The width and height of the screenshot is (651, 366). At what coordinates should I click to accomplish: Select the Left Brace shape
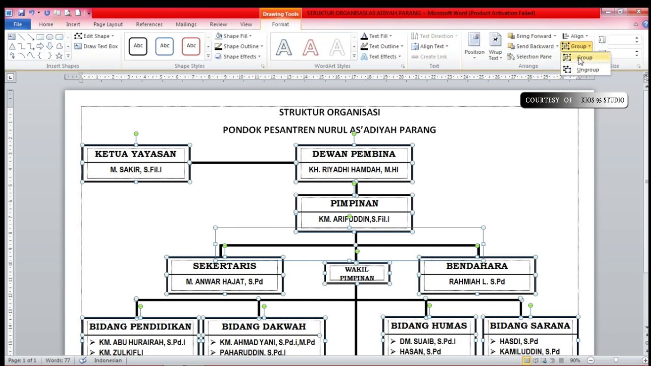40,55
